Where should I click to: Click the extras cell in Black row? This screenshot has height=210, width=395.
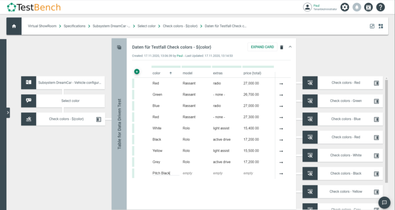pyautogui.click(x=222, y=139)
